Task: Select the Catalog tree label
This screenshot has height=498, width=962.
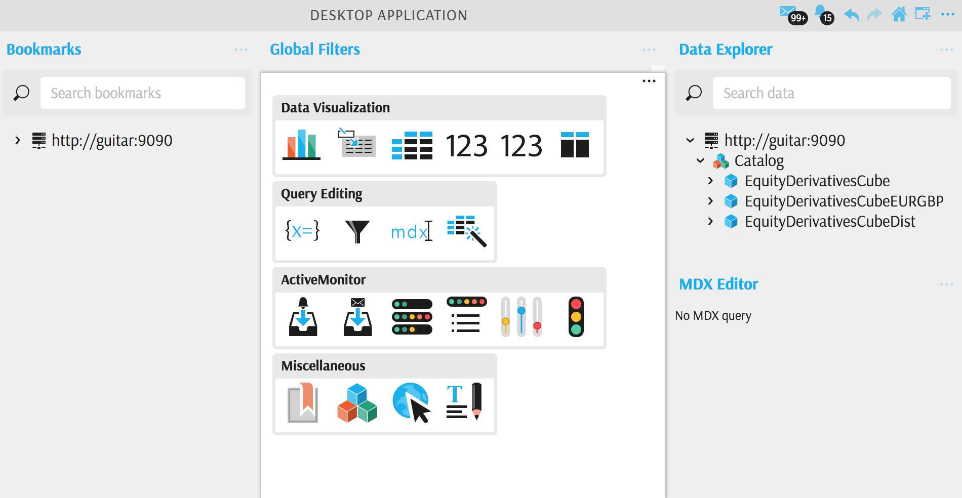Action: coord(759,161)
